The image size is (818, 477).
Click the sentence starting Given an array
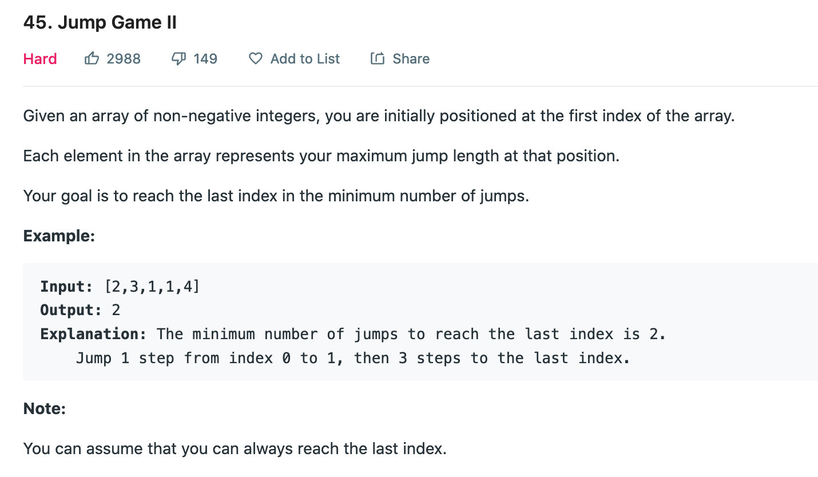click(x=379, y=116)
